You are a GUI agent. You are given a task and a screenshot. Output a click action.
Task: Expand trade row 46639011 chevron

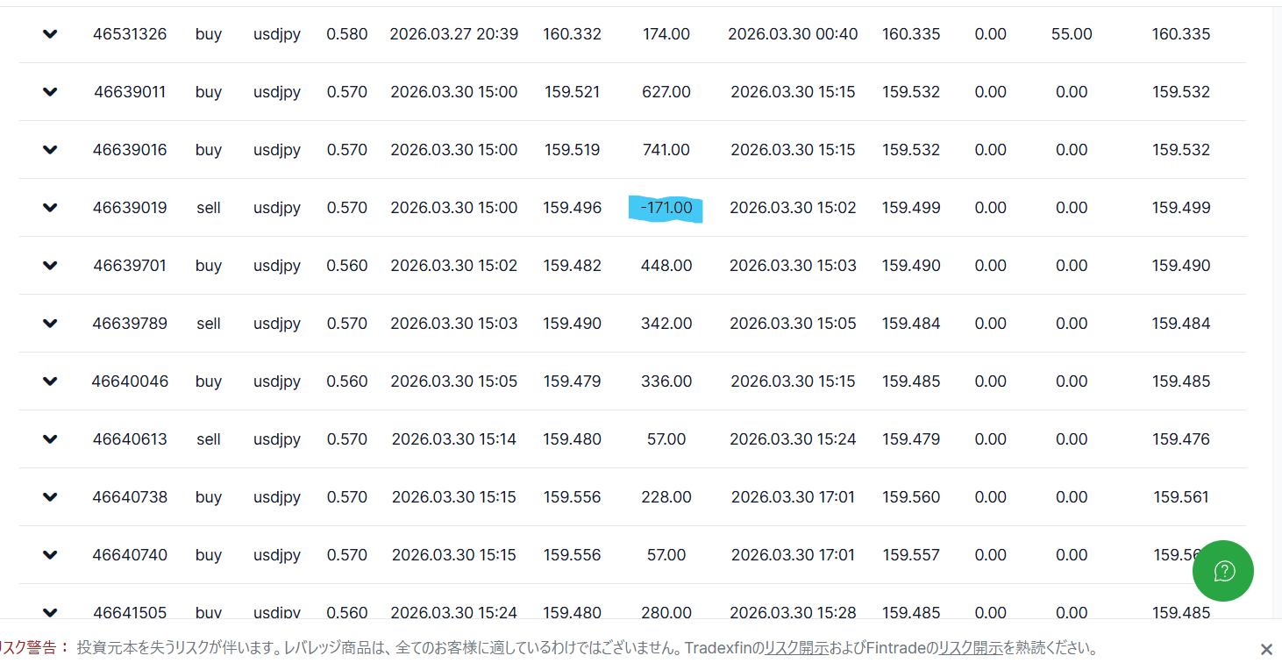click(50, 92)
